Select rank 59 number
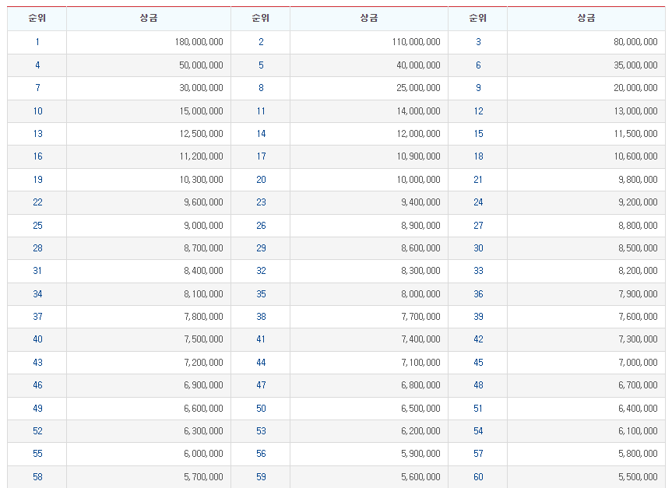This screenshot has width=672, height=488. [x=261, y=477]
